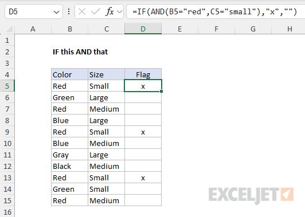Click the Cancel X icon in formula bar
305x217 pixels.
(x=82, y=12)
